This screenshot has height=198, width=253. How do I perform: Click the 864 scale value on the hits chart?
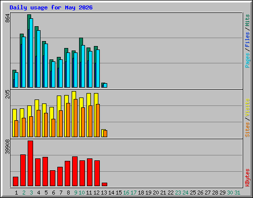click(7, 18)
